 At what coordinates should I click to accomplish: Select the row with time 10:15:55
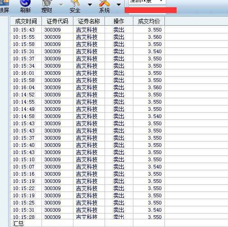click(119, 37)
